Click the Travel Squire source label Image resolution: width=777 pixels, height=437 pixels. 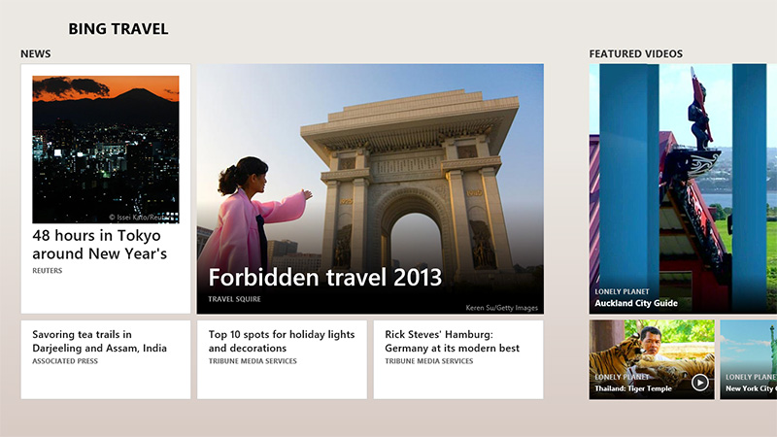point(234,299)
